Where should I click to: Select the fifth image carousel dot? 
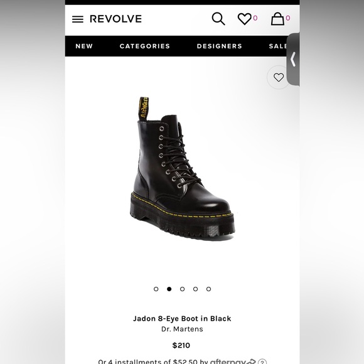tap(209, 289)
